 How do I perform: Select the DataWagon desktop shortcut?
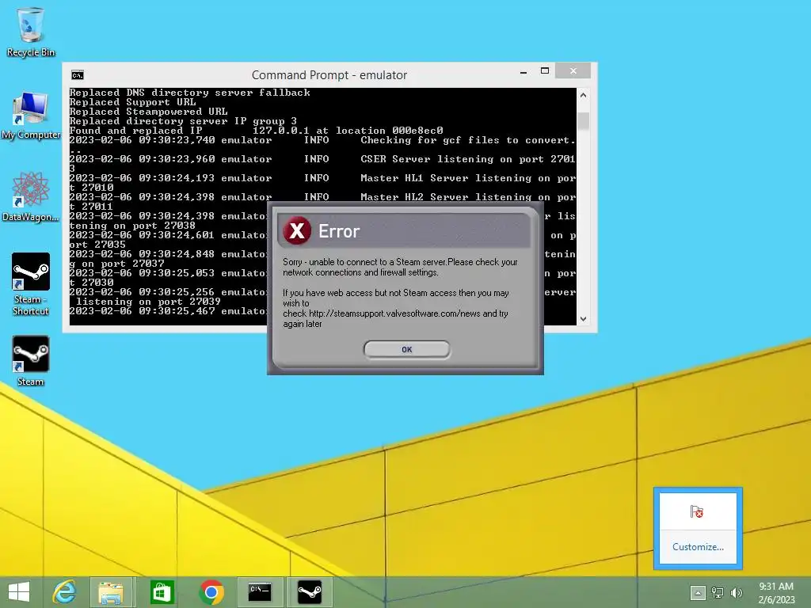click(x=31, y=197)
